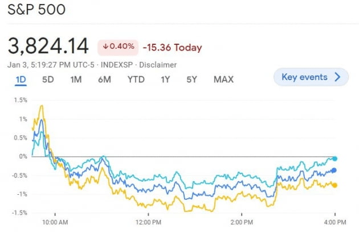
Task: Switch the chart to 6M
Action: (104, 80)
